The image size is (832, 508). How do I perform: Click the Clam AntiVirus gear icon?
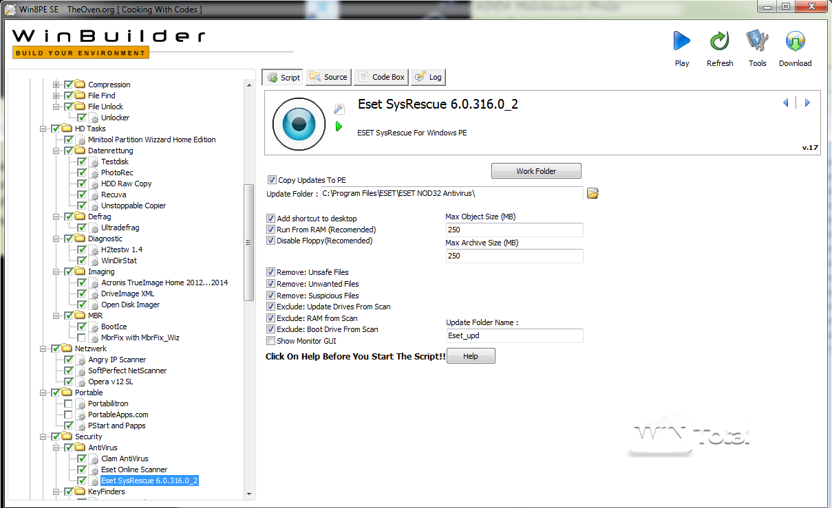pos(94,459)
